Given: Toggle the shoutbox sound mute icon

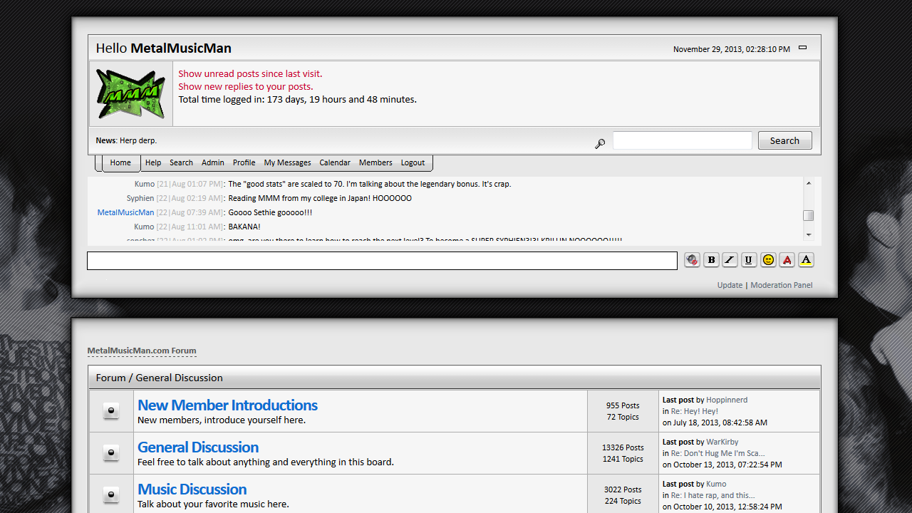Looking at the screenshot, I should click(x=692, y=260).
